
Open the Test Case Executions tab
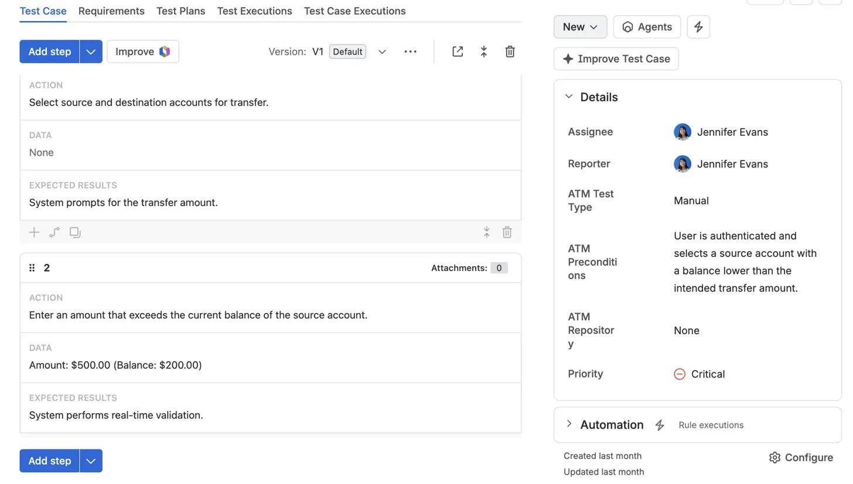[355, 11]
